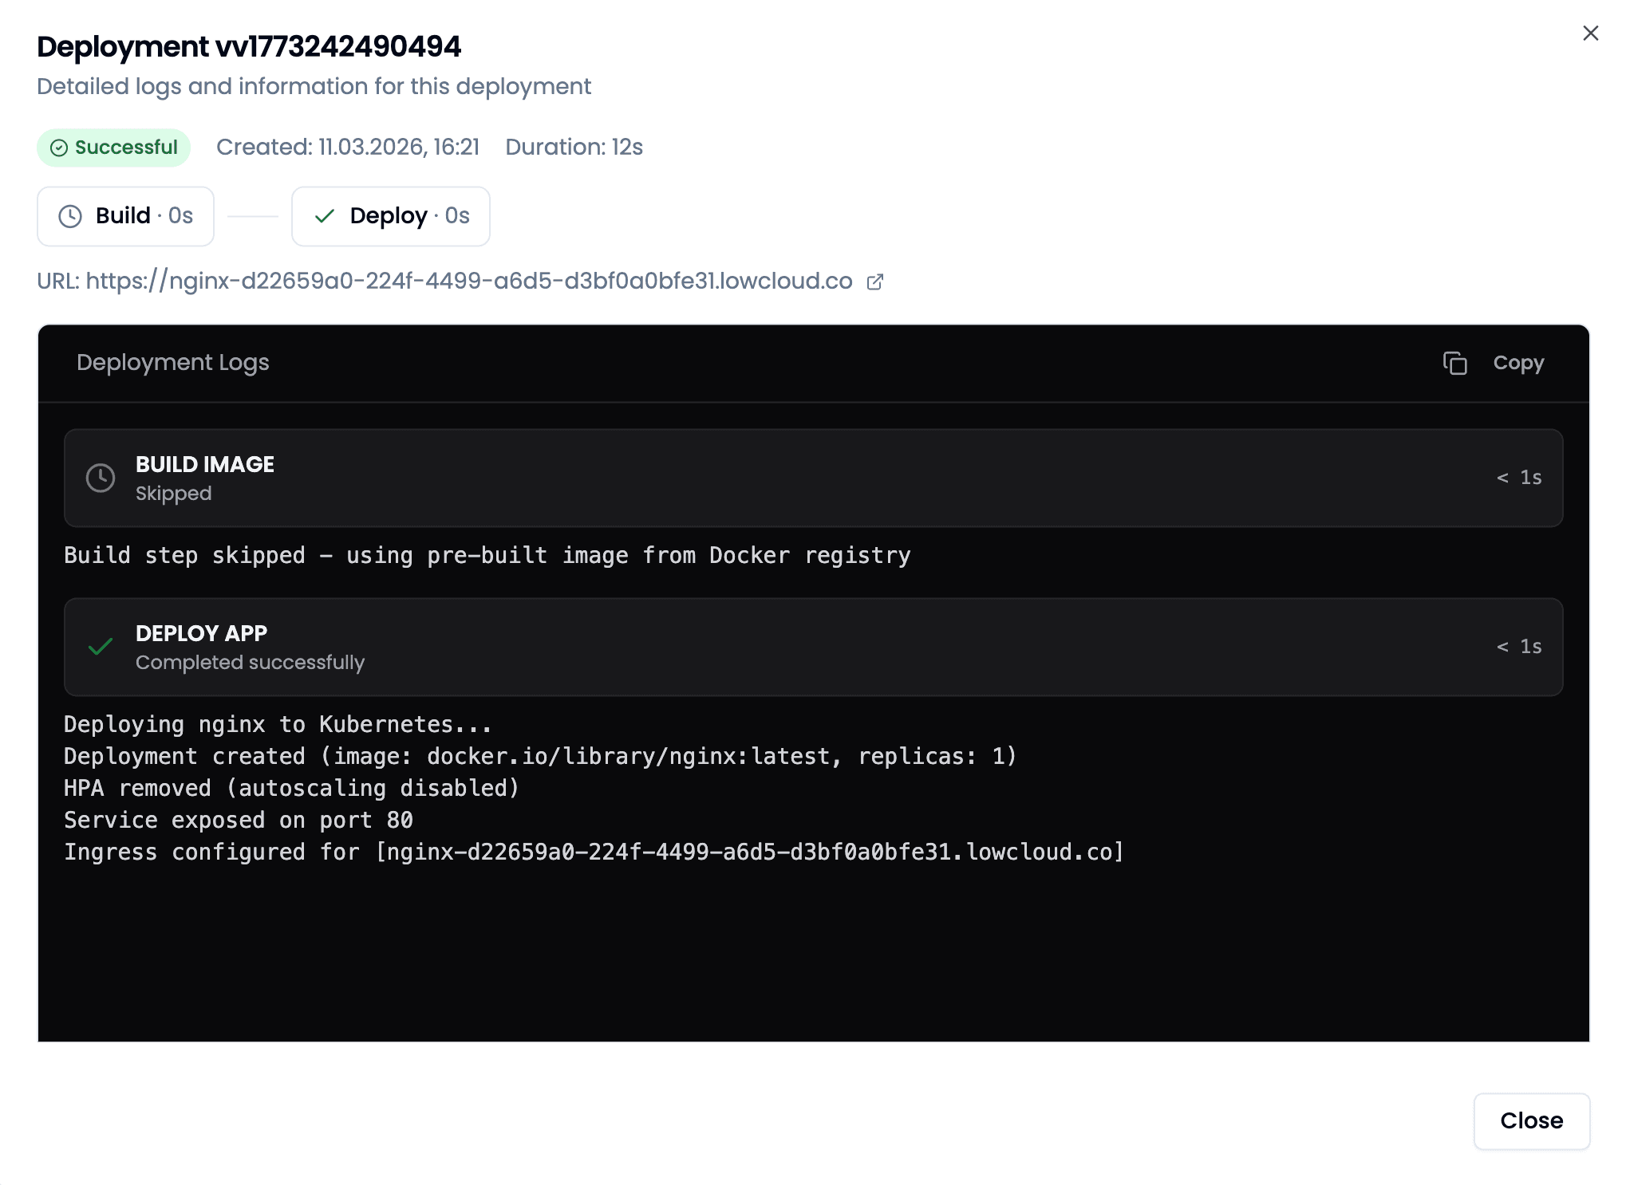Toggle the Build stage indicator
Image resolution: width=1626 pixels, height=1185 pixels.
coord(125,215)
